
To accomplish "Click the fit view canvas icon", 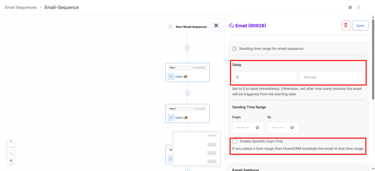I will 11,154.
